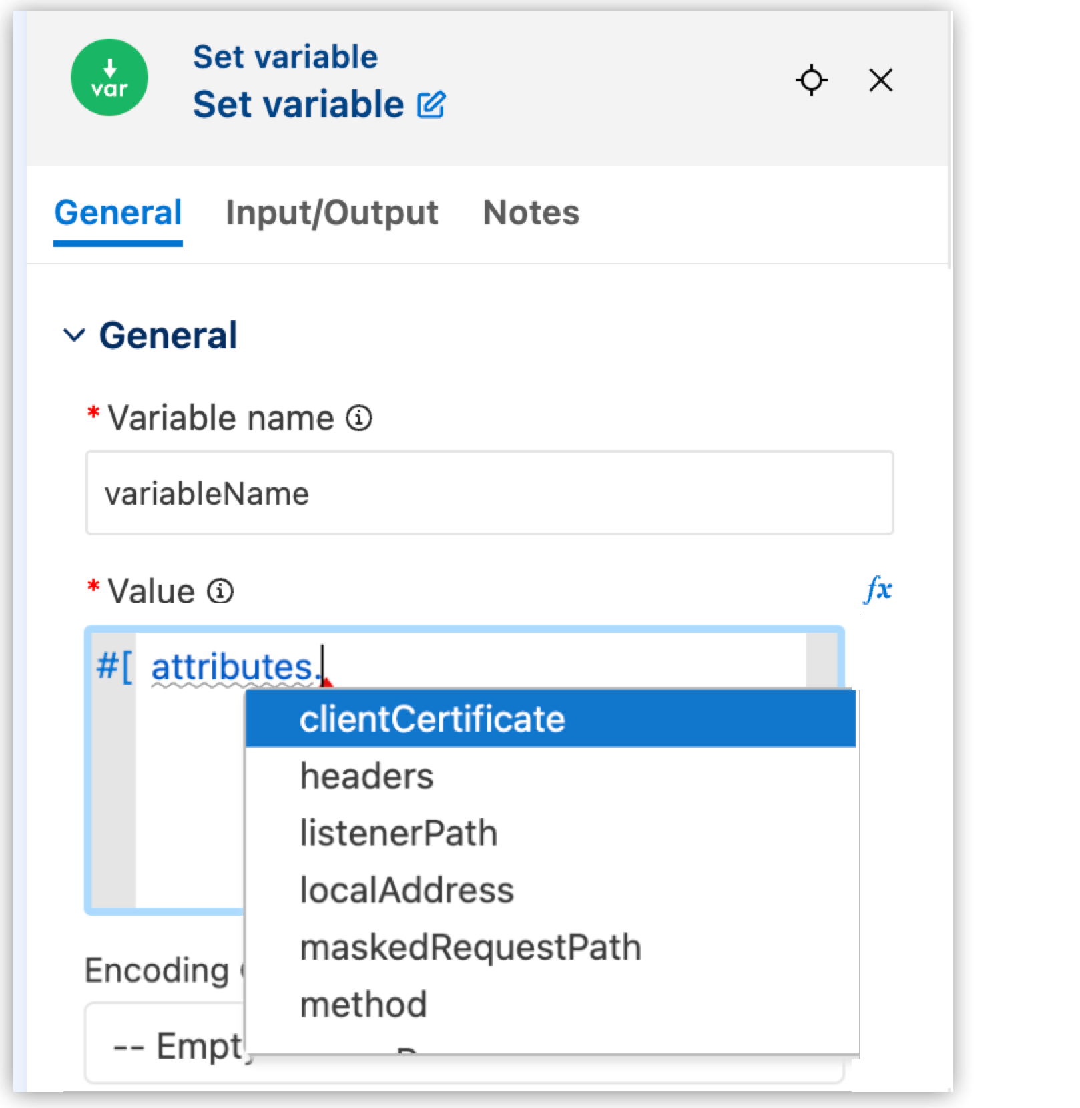Show info for Variable name field
Screen dimensions: 1080x1108
359,419
